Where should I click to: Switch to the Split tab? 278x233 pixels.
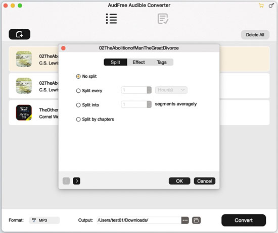click(x=115, y=62)
